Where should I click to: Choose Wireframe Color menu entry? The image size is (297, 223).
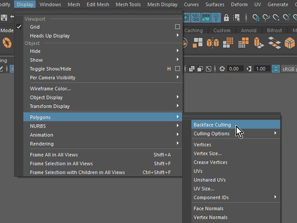(103, 89)
